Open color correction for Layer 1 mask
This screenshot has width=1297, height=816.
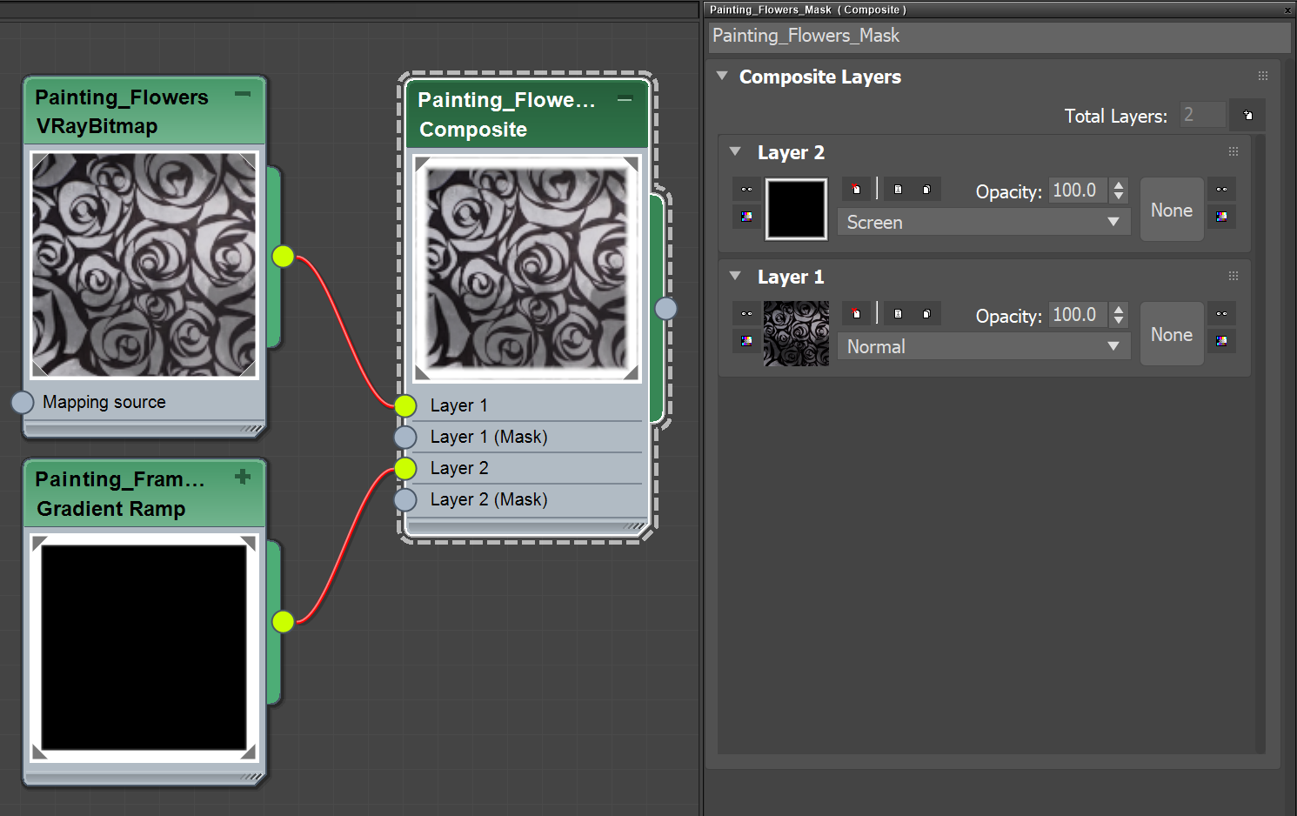(1222, 340)
